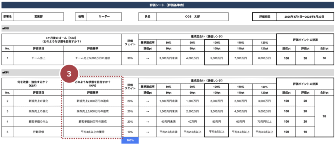Click the arrow in the チーム売上 row

point(147,58)
